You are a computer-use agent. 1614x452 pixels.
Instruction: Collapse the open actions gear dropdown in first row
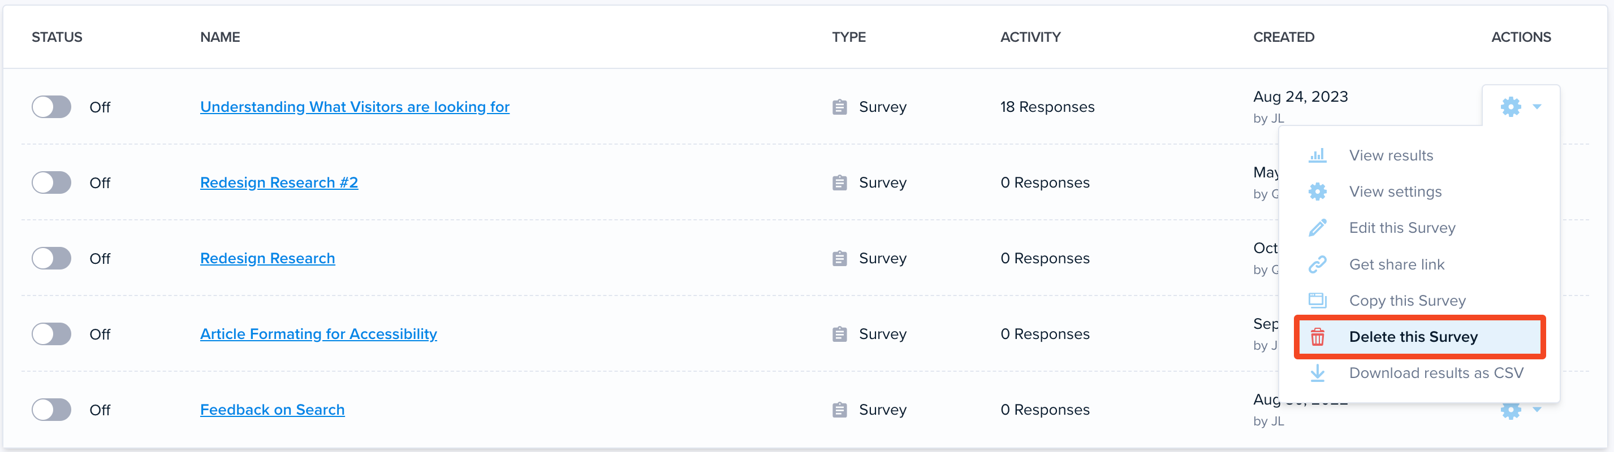[x=1520, y=106]
